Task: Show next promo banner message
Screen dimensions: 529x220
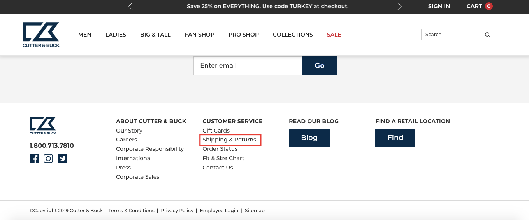Action: (x=399, y=6)
